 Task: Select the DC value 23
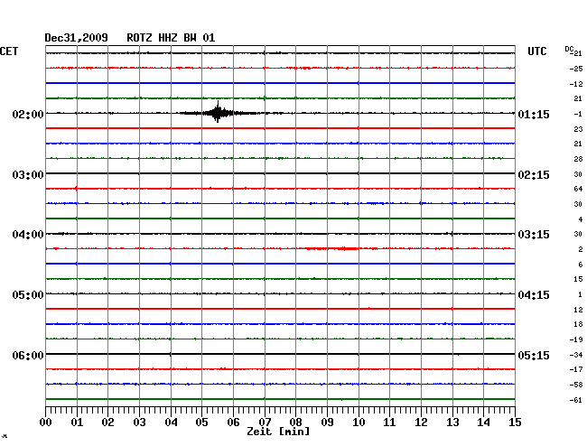[x=578, y=129]
